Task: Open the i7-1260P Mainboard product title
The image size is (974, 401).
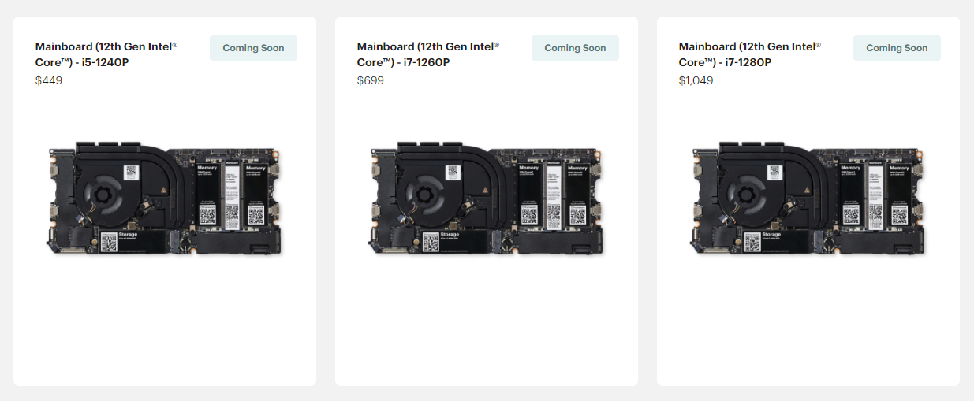Action: tap(428, 54)
